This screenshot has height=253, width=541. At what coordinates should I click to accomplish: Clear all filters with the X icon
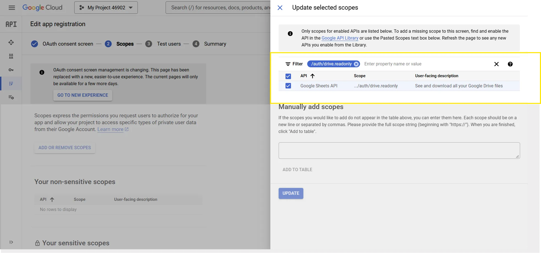point(496,64)
